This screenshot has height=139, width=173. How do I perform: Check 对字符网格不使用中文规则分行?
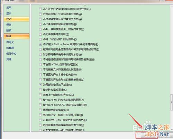click(40, 54)
